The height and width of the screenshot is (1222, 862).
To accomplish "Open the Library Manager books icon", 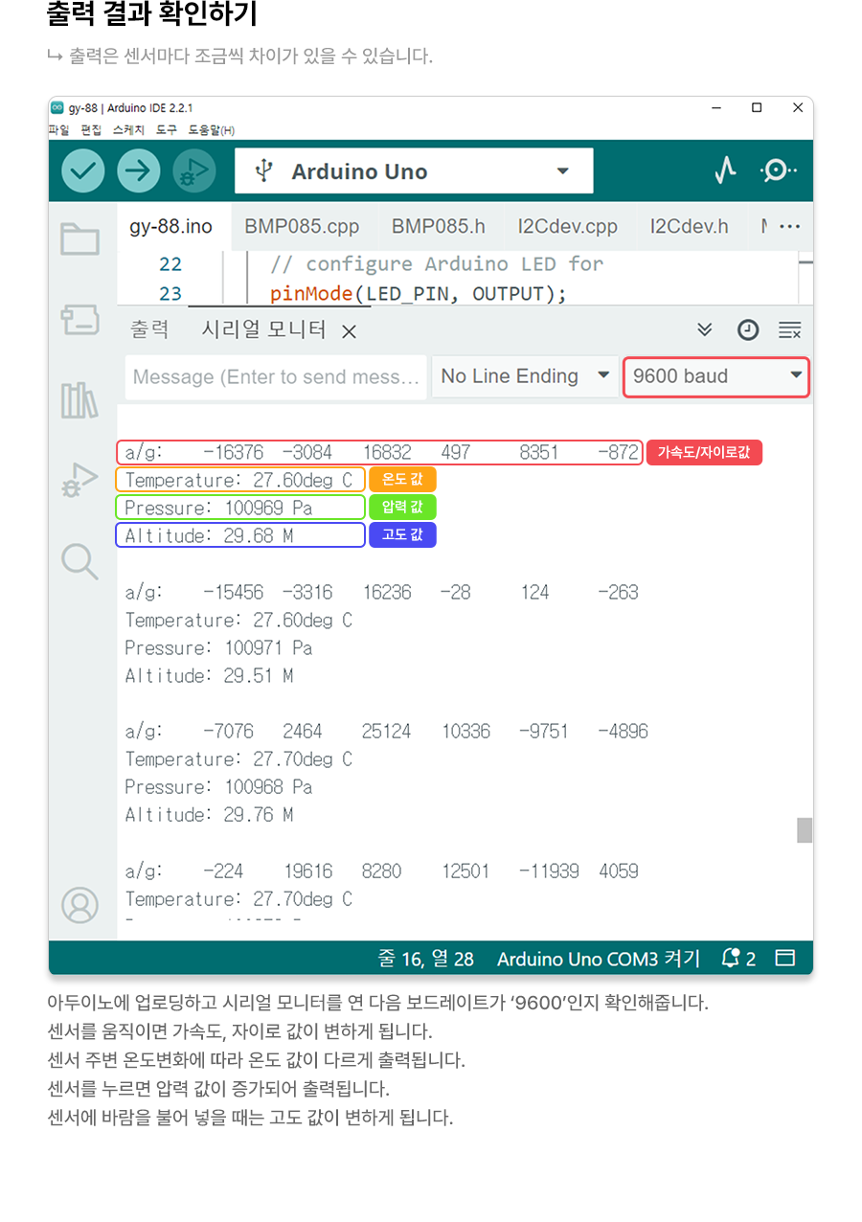I will 80,400.
